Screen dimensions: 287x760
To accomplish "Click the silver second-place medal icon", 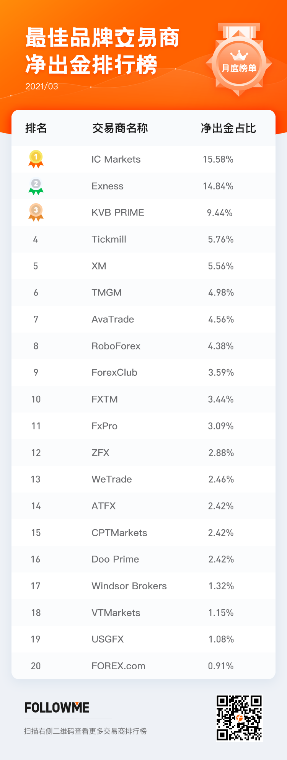I will pyautogui.click(x=36, y=186).
